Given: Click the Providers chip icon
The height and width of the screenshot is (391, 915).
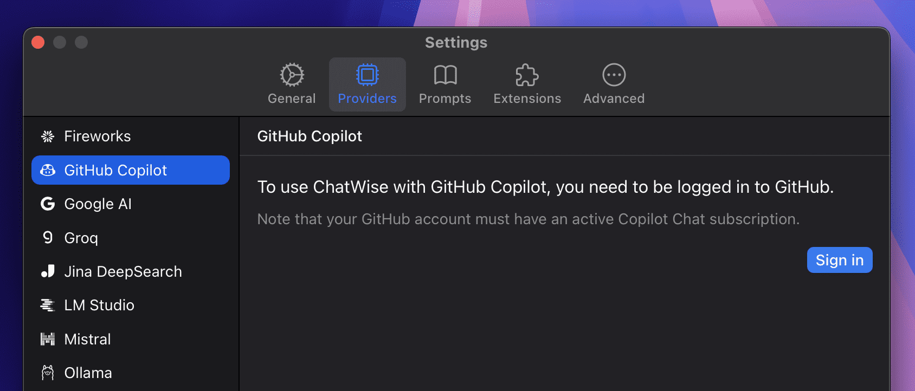Looking at the screenshot, I should (367, 75).
